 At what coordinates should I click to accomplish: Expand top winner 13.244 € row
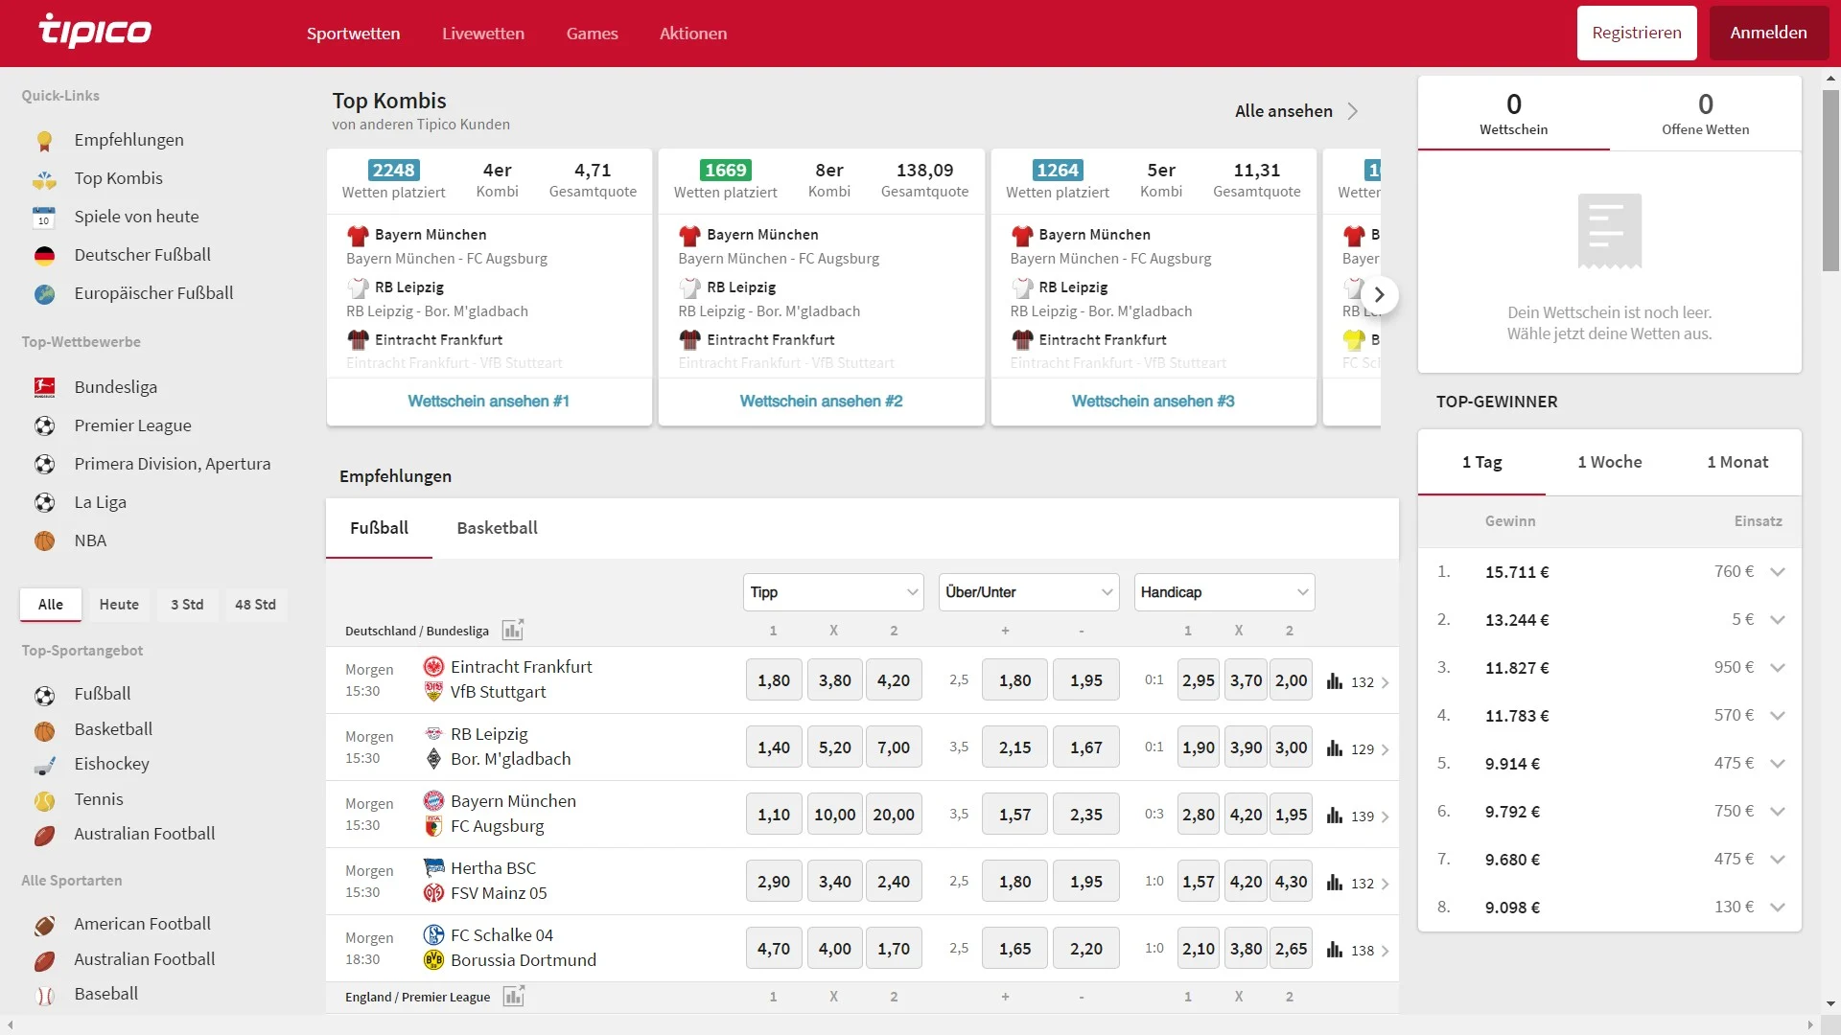click(x=1778, y=620)
